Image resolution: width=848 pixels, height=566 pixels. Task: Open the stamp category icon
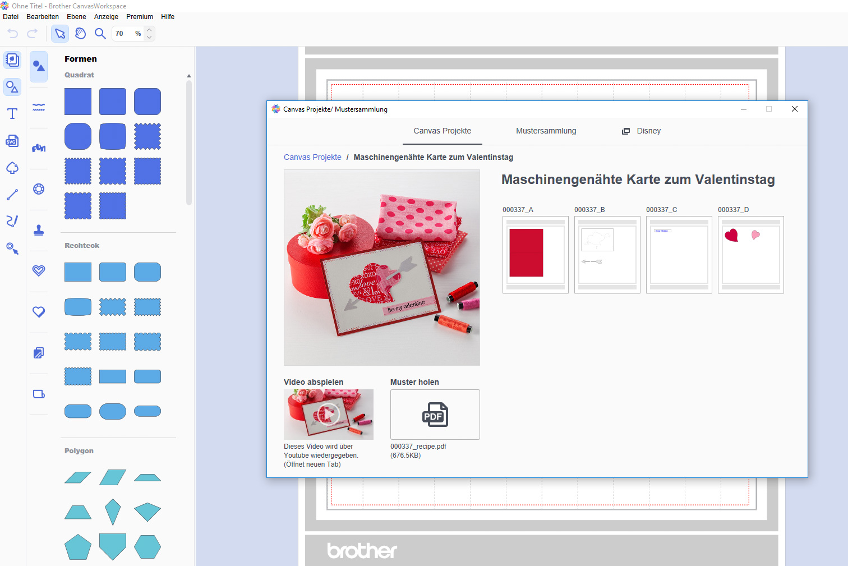39,230
